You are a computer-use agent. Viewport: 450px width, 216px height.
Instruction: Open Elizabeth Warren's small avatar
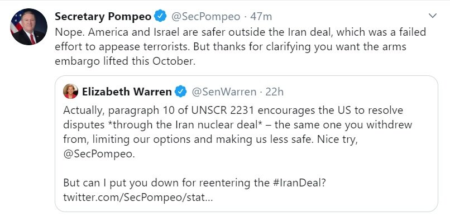70,91
